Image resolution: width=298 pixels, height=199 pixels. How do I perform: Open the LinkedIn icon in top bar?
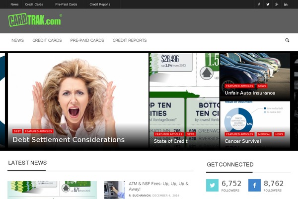(x=286, y=4)
